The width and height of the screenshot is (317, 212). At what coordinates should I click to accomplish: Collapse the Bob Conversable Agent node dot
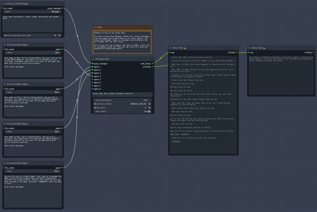[5, 45]
